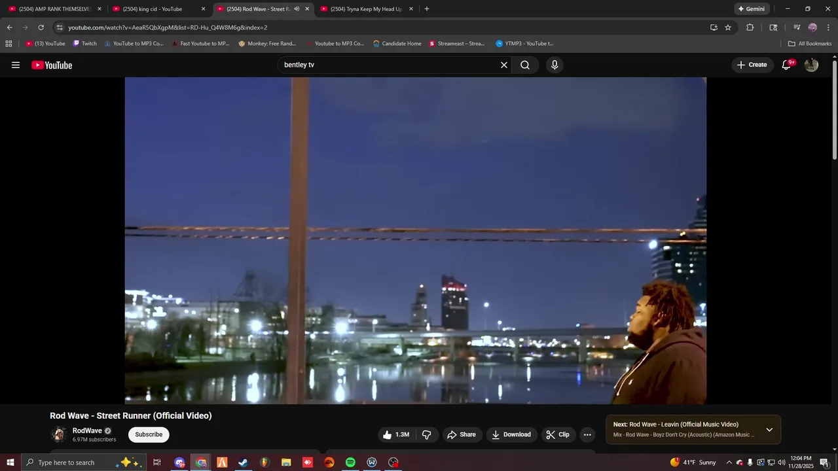The image size is (838, 471).
Task: Open Candidate Home bookmark
Action: pos(397,44)
